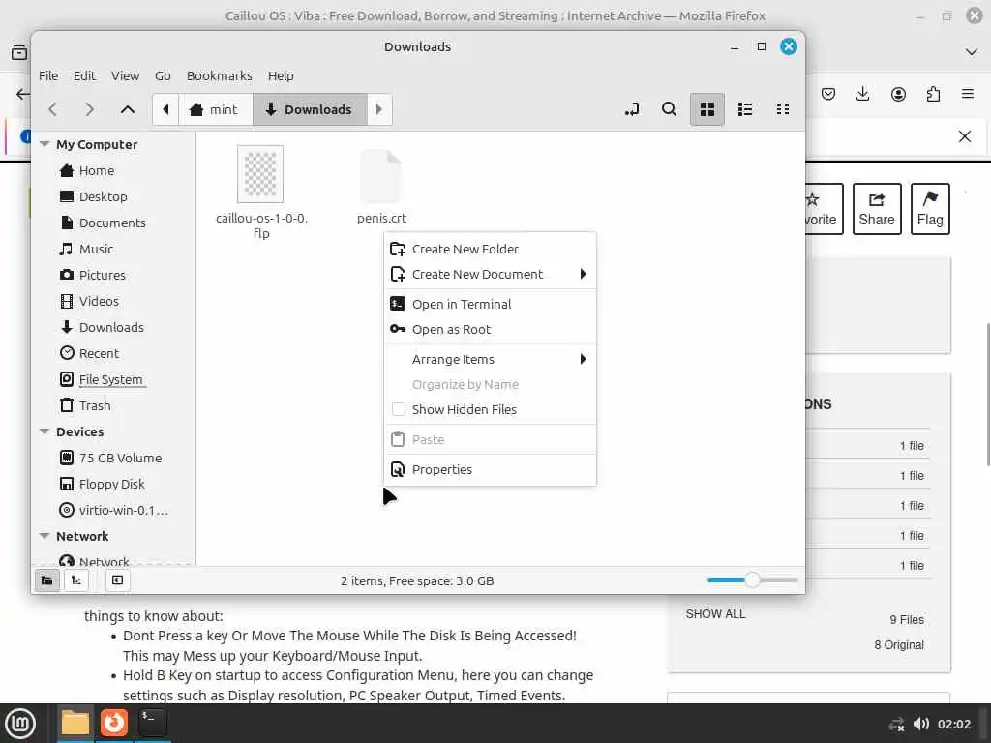Open Recent files in sidebar
This screenshot has height=743, width=991.
tap(99, 353)
